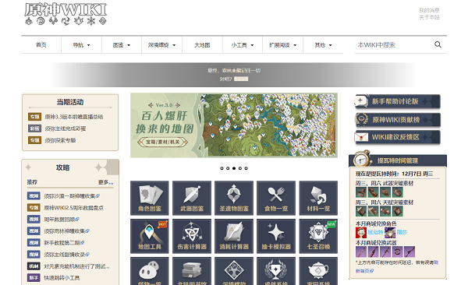Screen dimensions: 468x285
Task: Select the third (active) carousel dot
Action: pos(234,168)
